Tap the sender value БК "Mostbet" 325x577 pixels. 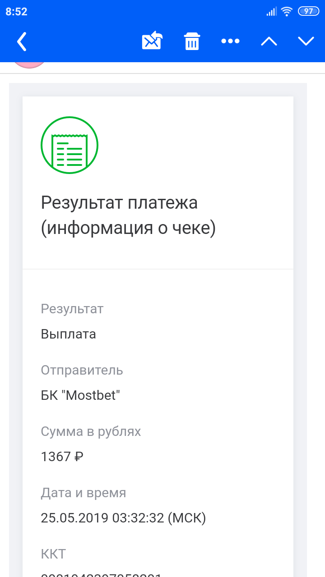point(81,396)
